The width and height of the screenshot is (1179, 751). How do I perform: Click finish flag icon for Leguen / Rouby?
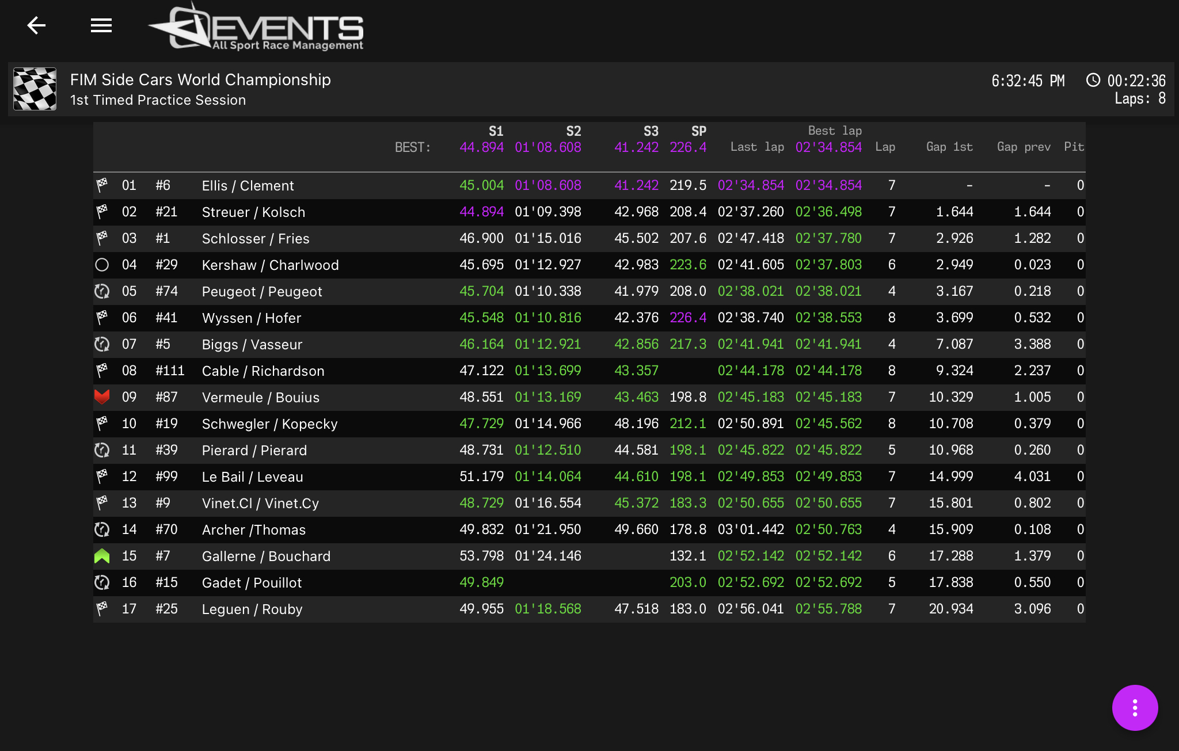pos(102,609)
